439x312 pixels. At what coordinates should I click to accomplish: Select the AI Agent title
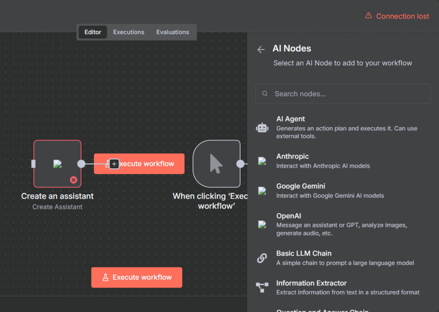[290, 119]
